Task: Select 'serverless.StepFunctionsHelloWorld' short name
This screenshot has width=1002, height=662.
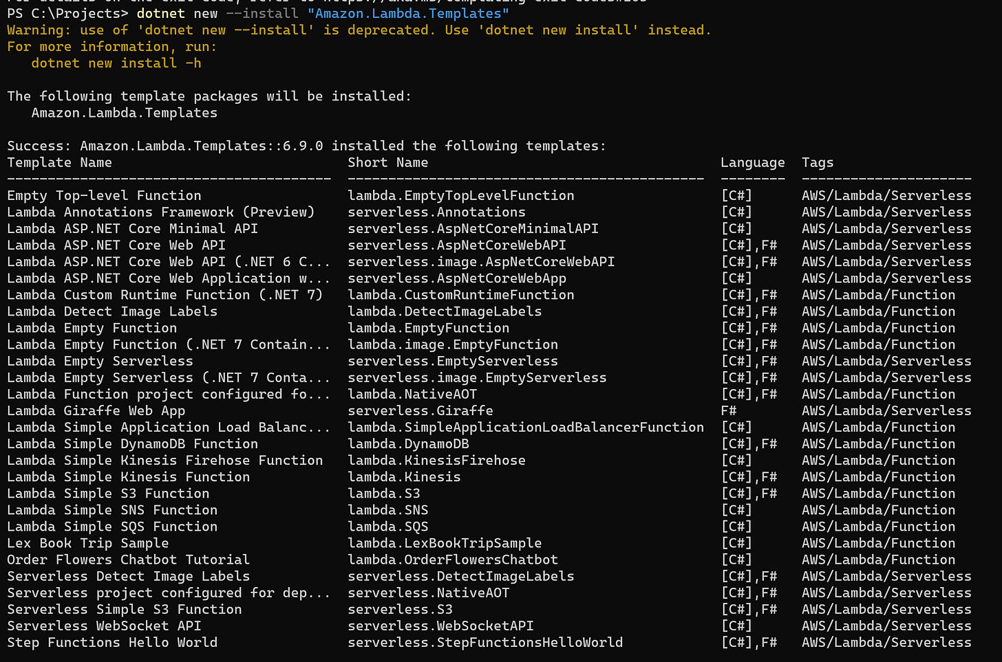Action: point(485,642)
